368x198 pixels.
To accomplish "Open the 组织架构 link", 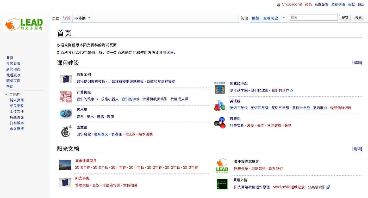I will pyautogui.click(x=258, y=169).
